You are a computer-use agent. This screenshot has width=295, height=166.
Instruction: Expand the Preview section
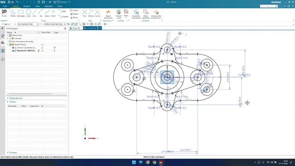pos(8,153)
